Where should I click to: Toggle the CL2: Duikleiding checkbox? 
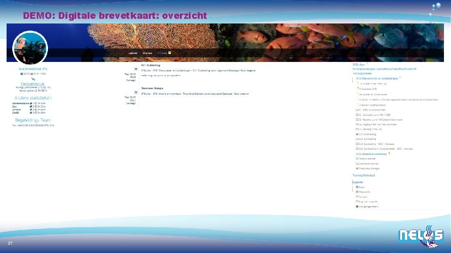(x=357, y=139)
